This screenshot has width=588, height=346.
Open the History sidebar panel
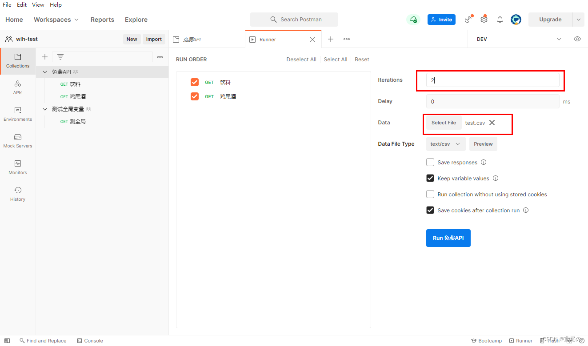(18, 194)
